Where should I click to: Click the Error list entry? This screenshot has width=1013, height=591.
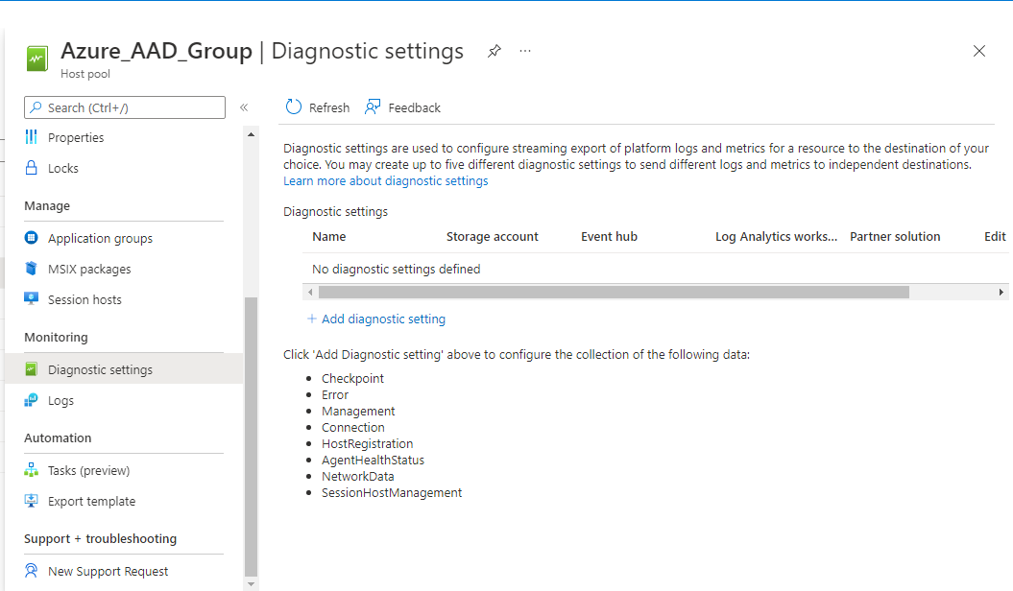pyautogui.click(x=335, y=395)
